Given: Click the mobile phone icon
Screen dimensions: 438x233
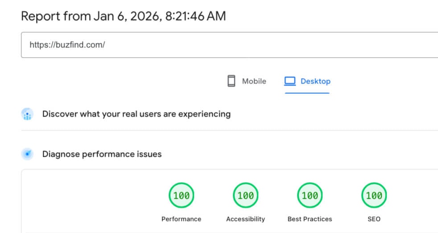Looking at the screenshot, I should [x=231, y=81].
